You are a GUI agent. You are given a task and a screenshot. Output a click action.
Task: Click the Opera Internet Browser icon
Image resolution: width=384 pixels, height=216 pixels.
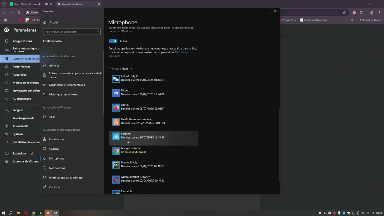point(116,179)
